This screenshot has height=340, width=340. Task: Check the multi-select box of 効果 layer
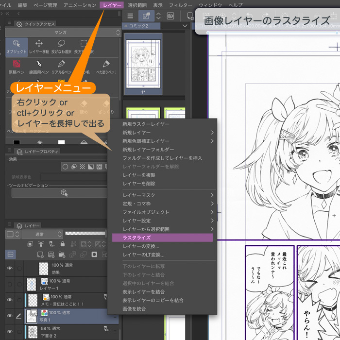click(x=19, y=268)
